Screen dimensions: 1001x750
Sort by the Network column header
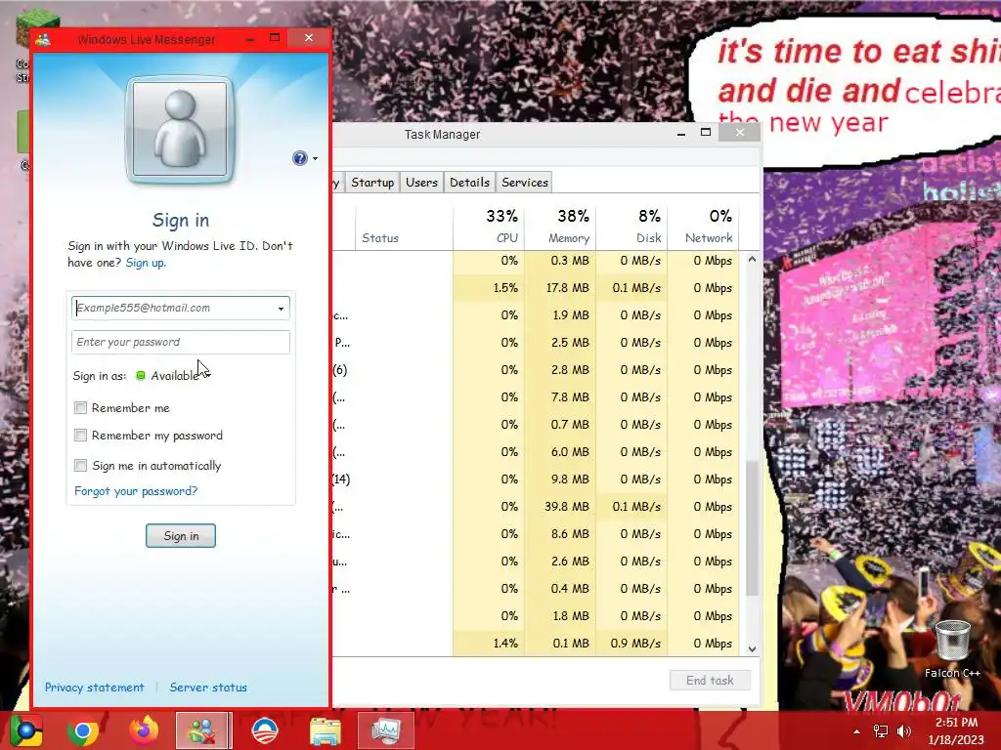click(x=704, y=227)
